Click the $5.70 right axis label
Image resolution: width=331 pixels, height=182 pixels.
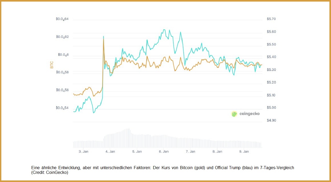coord(271,19)
